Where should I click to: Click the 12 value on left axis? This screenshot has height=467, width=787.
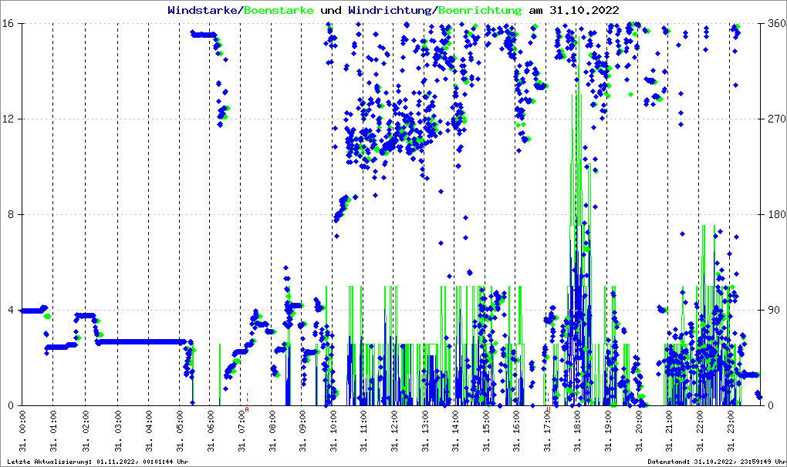coord(10,119)
